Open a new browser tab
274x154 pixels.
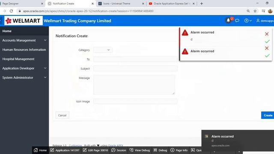pyautogui.click(x=202, y=3)
